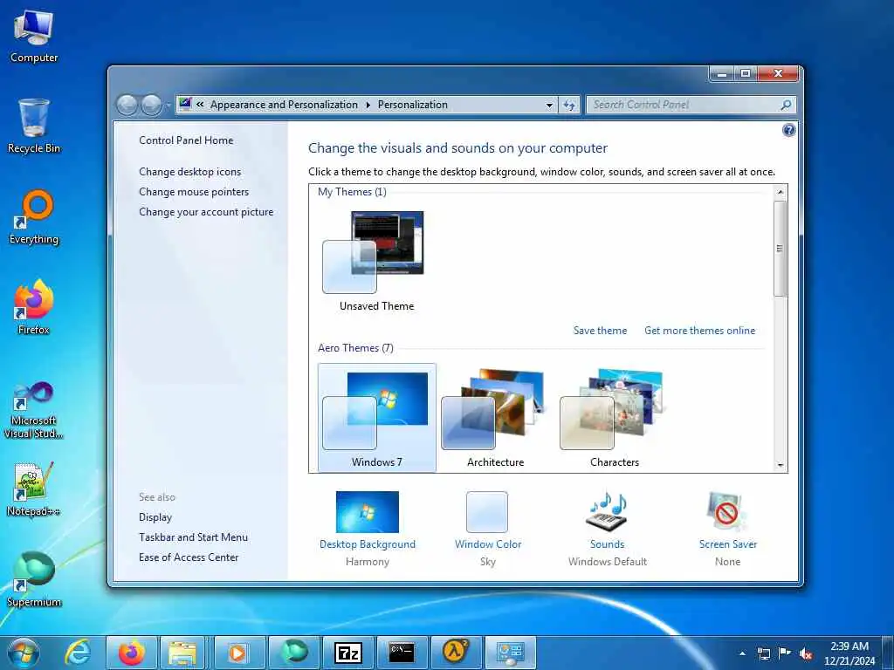The image size is (894, 670).
Task: Open the Computer desktop icon
Action: point(34,36)
